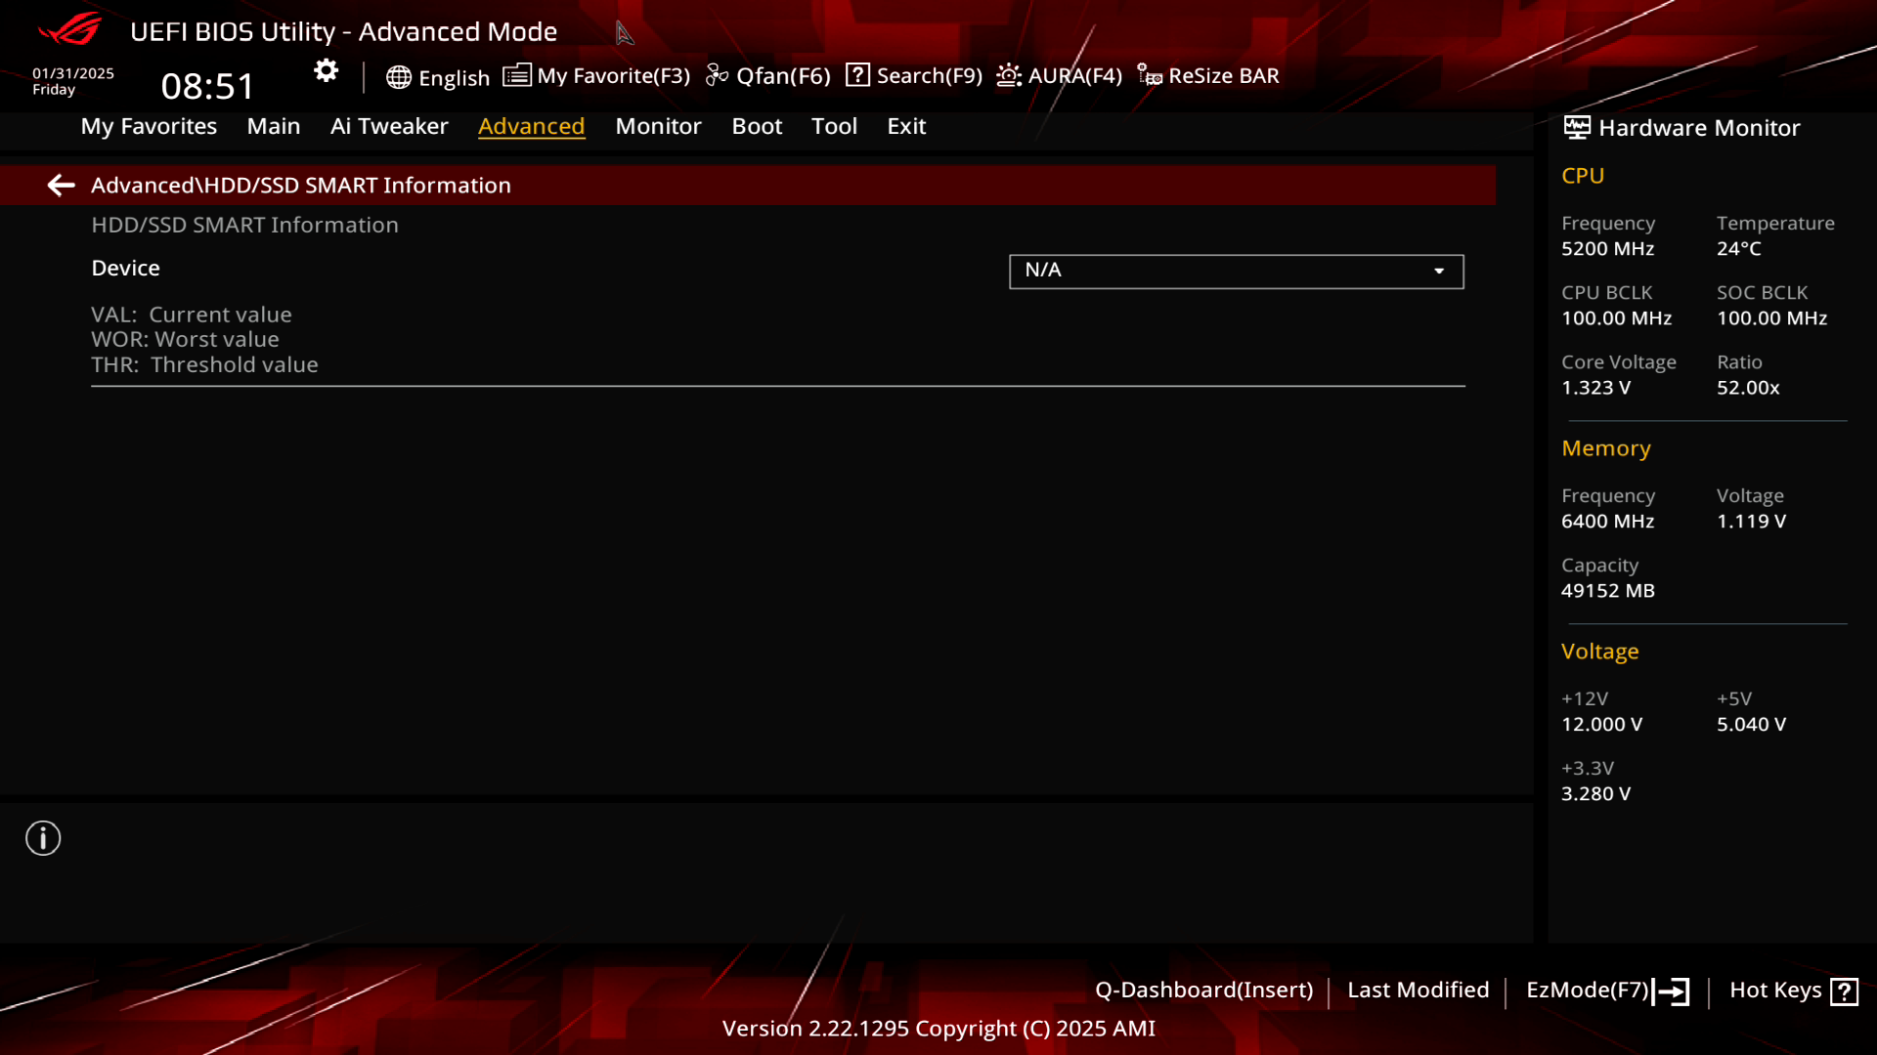Click the Device label
Image resolution: width=1877 pixels, height=1055 pixels.
pos(125,268)
